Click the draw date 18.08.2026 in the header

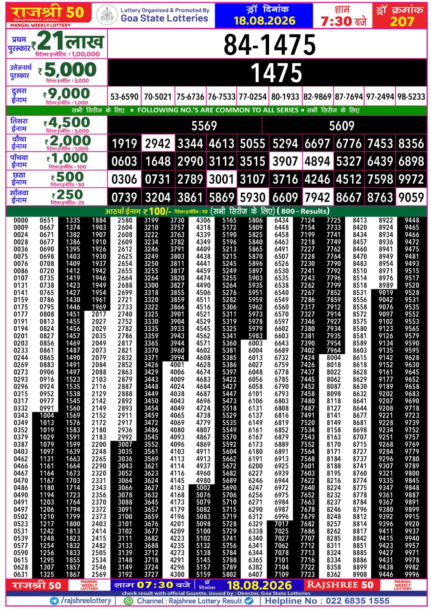[264, 21]
